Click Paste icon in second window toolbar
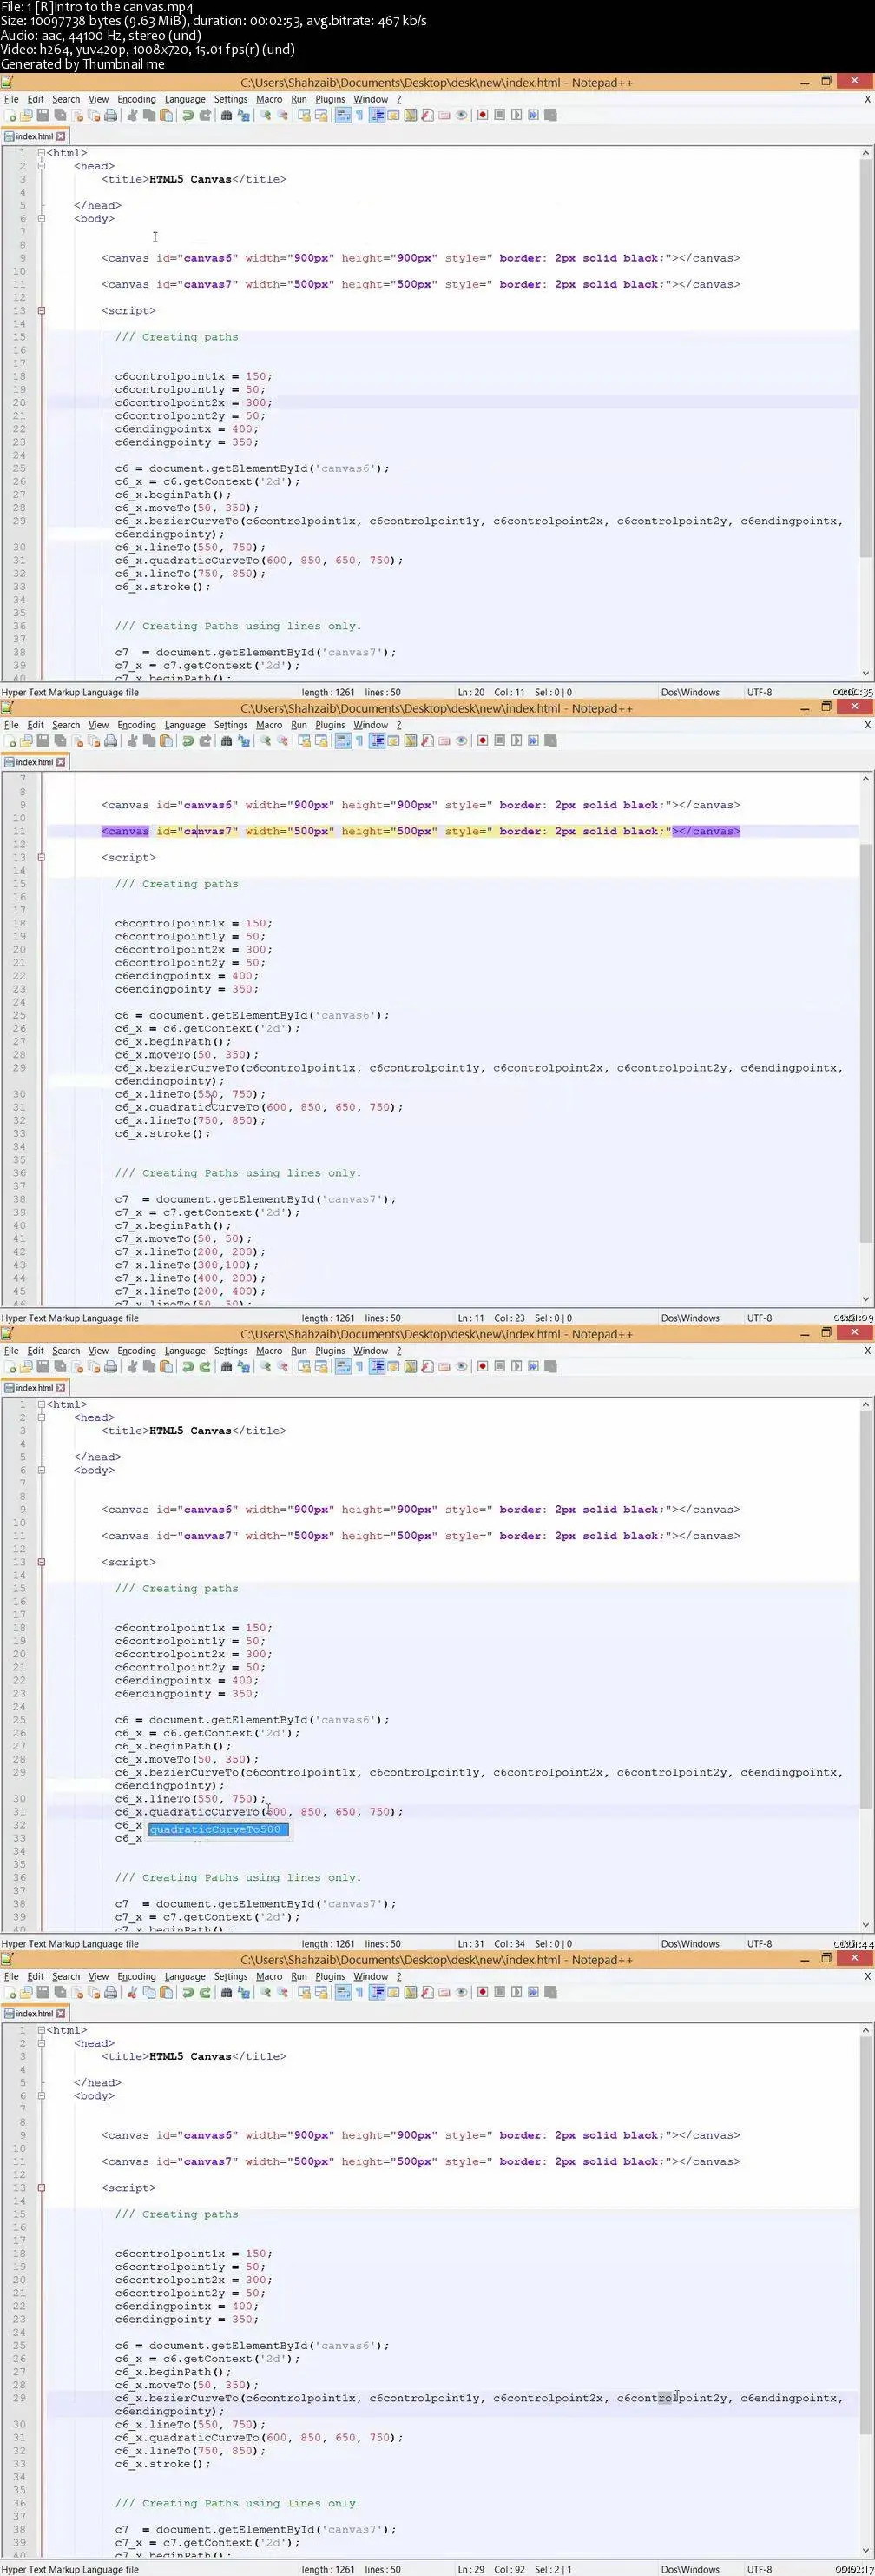 pyautogui.click(x=165, y=741)
